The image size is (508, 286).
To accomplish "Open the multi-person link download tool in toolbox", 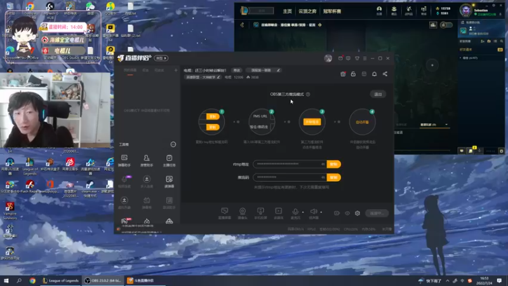I will 147,182.
